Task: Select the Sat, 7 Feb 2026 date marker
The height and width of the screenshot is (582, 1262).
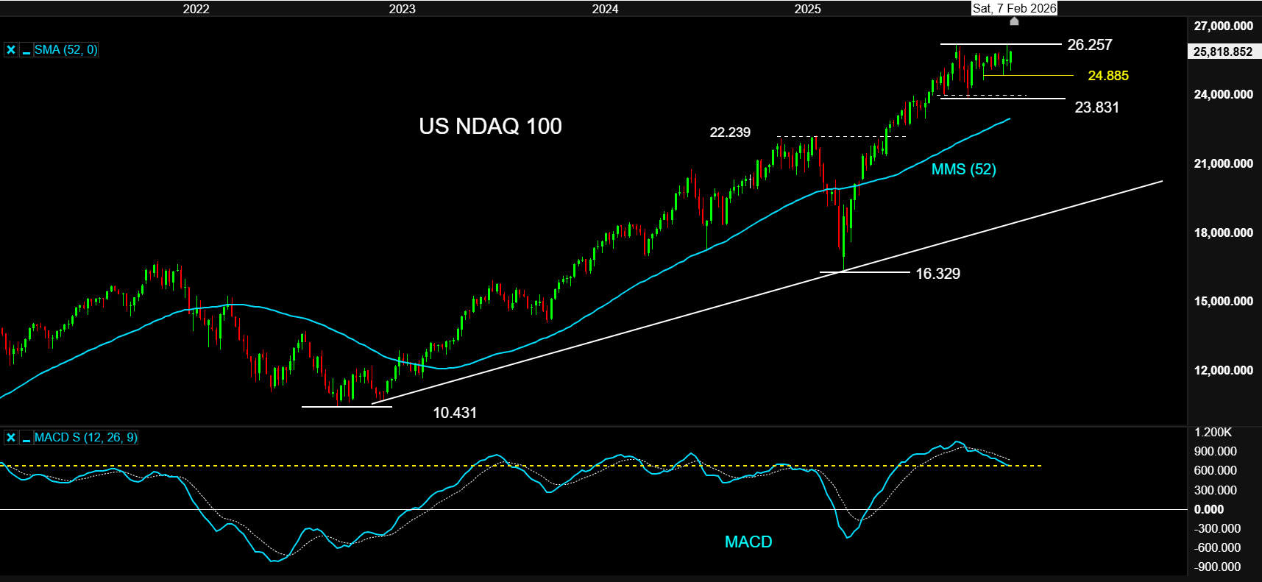Action: 1014,8
